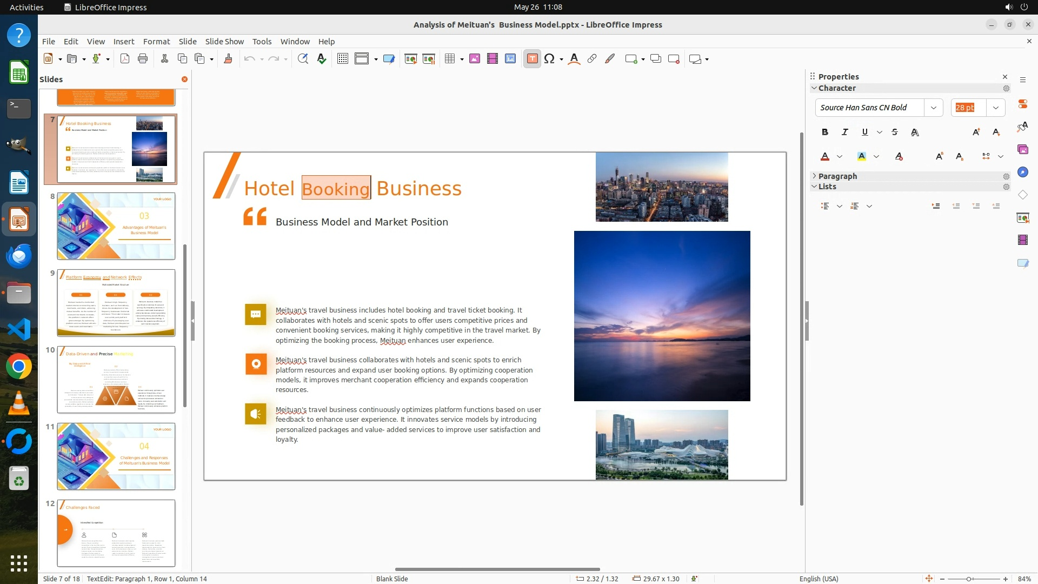Viewport: 1038px width, 584px height.
Task: Click the Insert Image icon
Action: tap(475, 59)
